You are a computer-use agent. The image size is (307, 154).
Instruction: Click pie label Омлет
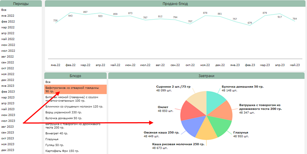[163, 107]
